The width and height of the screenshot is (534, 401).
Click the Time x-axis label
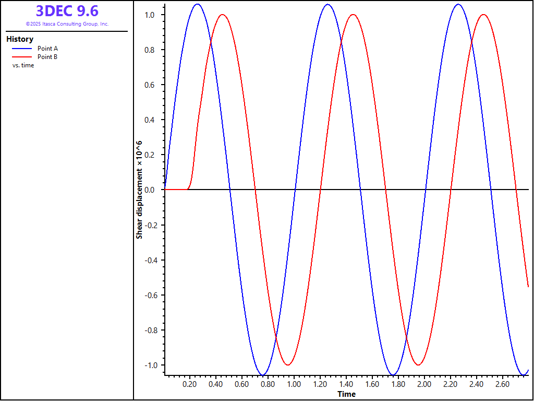[346, 394]
